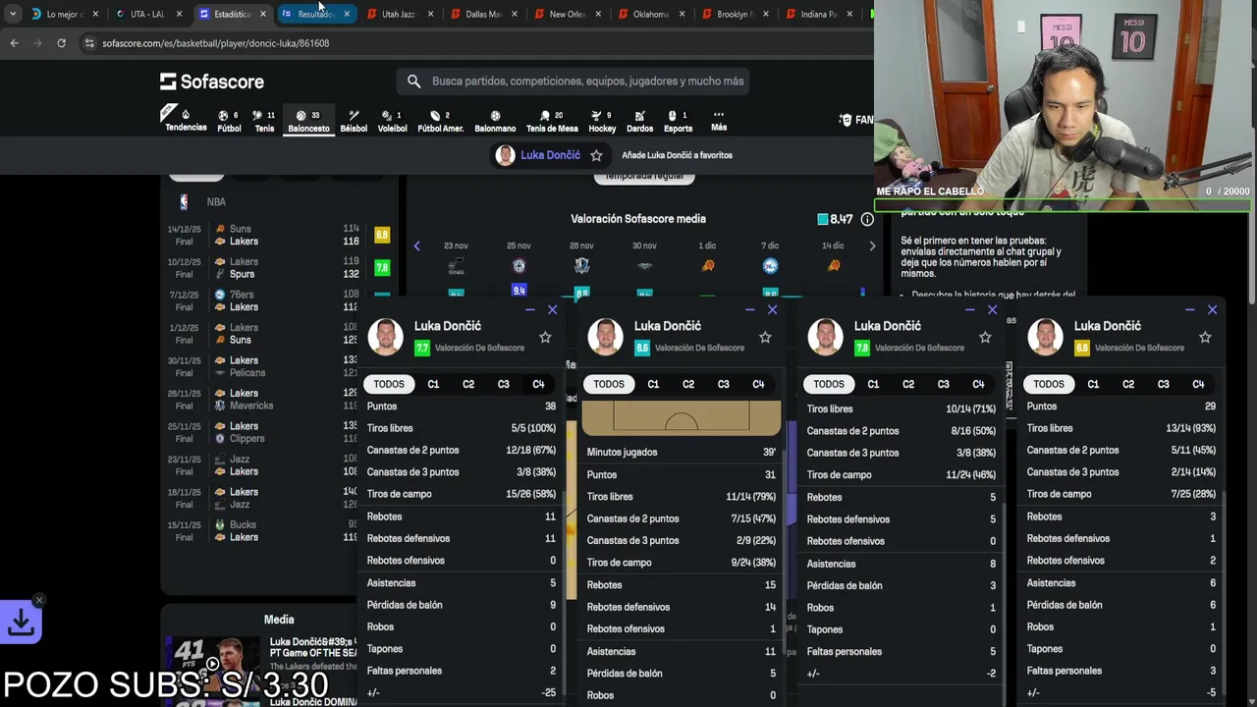Click 'Valoración Sofascore media' heading
The height and width of the screenshot is (707, 1257).
638,219
